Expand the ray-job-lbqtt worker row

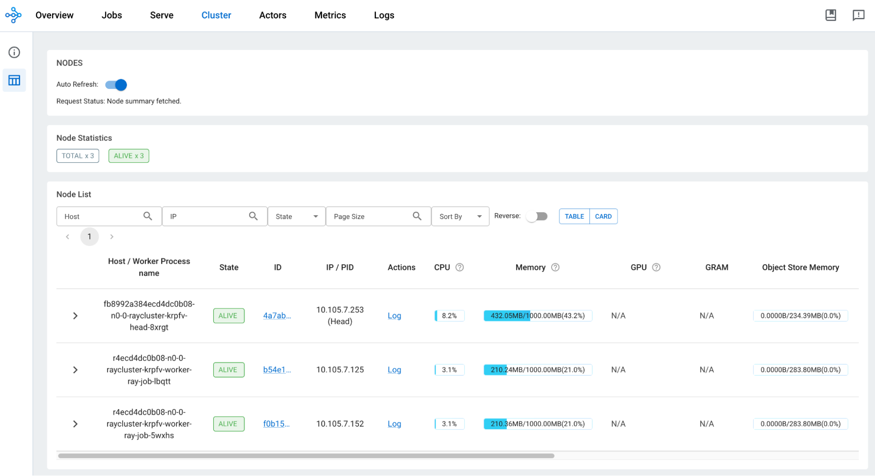click(x=75, y=370)
